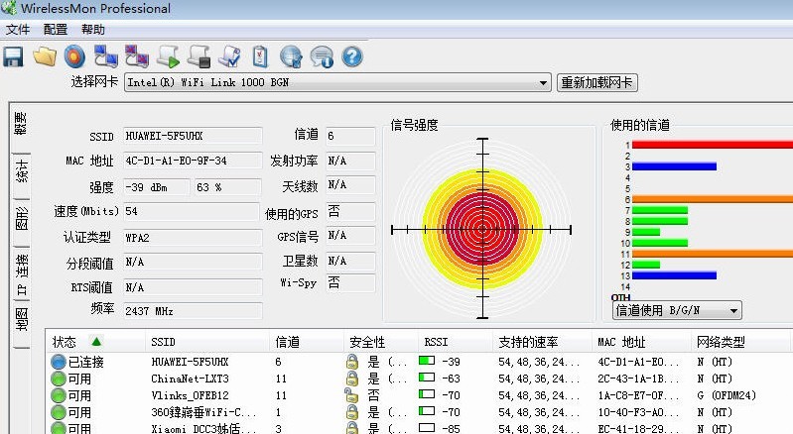Click the save (floppy disk) toolbar icon
793x434 pixels.
(13, 57)
